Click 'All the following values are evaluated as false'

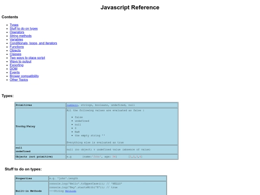(105, 110)
